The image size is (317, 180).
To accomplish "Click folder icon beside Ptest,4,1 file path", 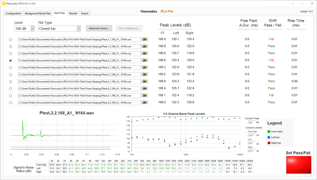I will tap(145, 81).
